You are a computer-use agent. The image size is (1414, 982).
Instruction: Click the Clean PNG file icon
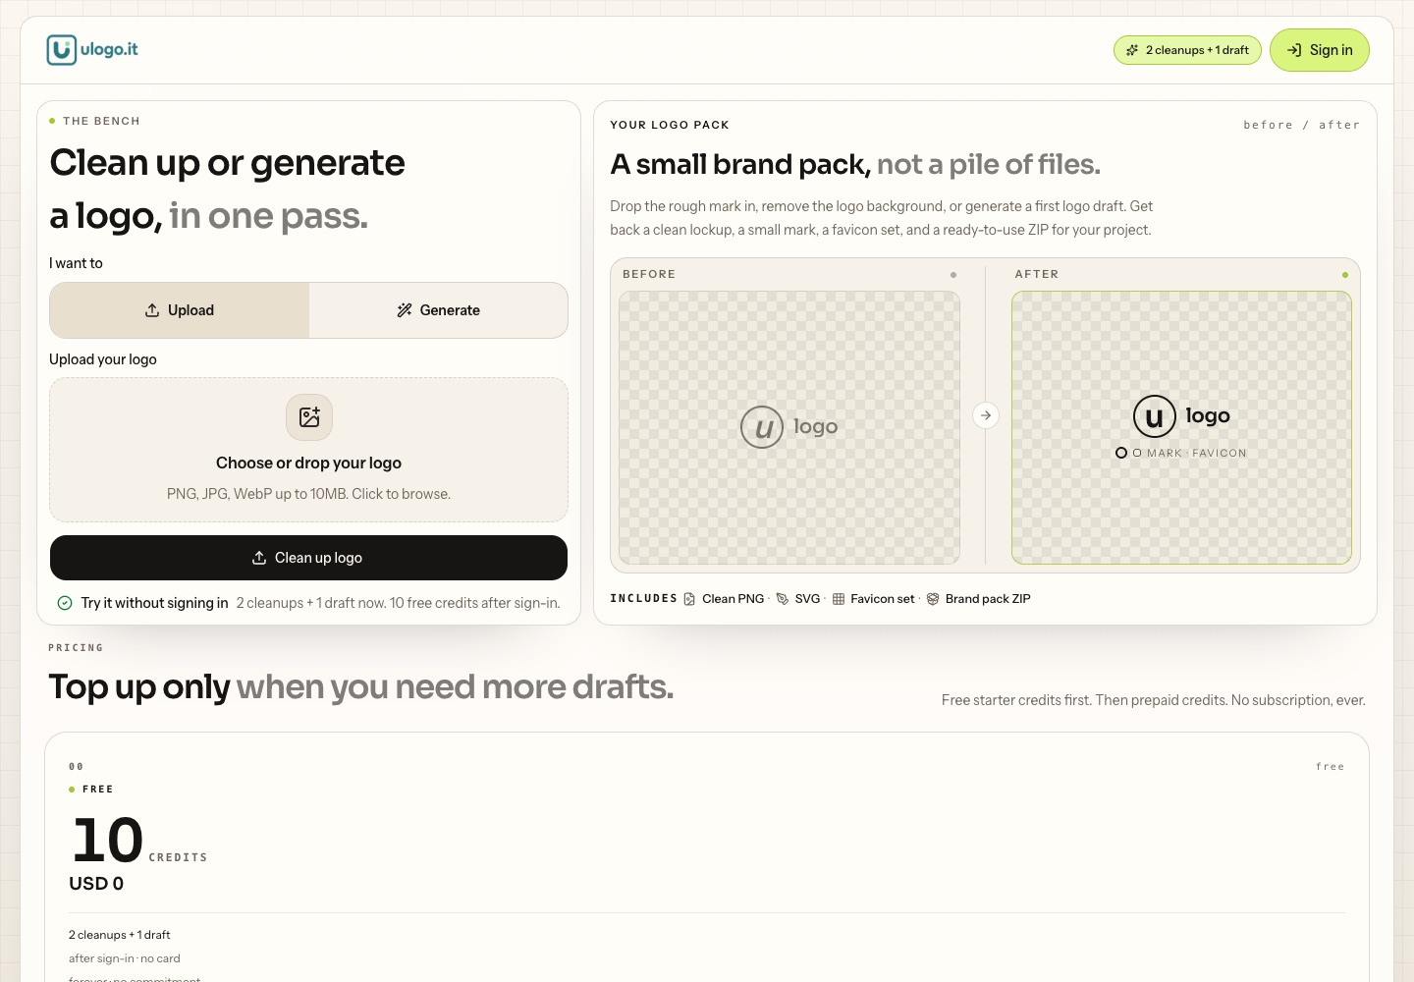(689, 599)
